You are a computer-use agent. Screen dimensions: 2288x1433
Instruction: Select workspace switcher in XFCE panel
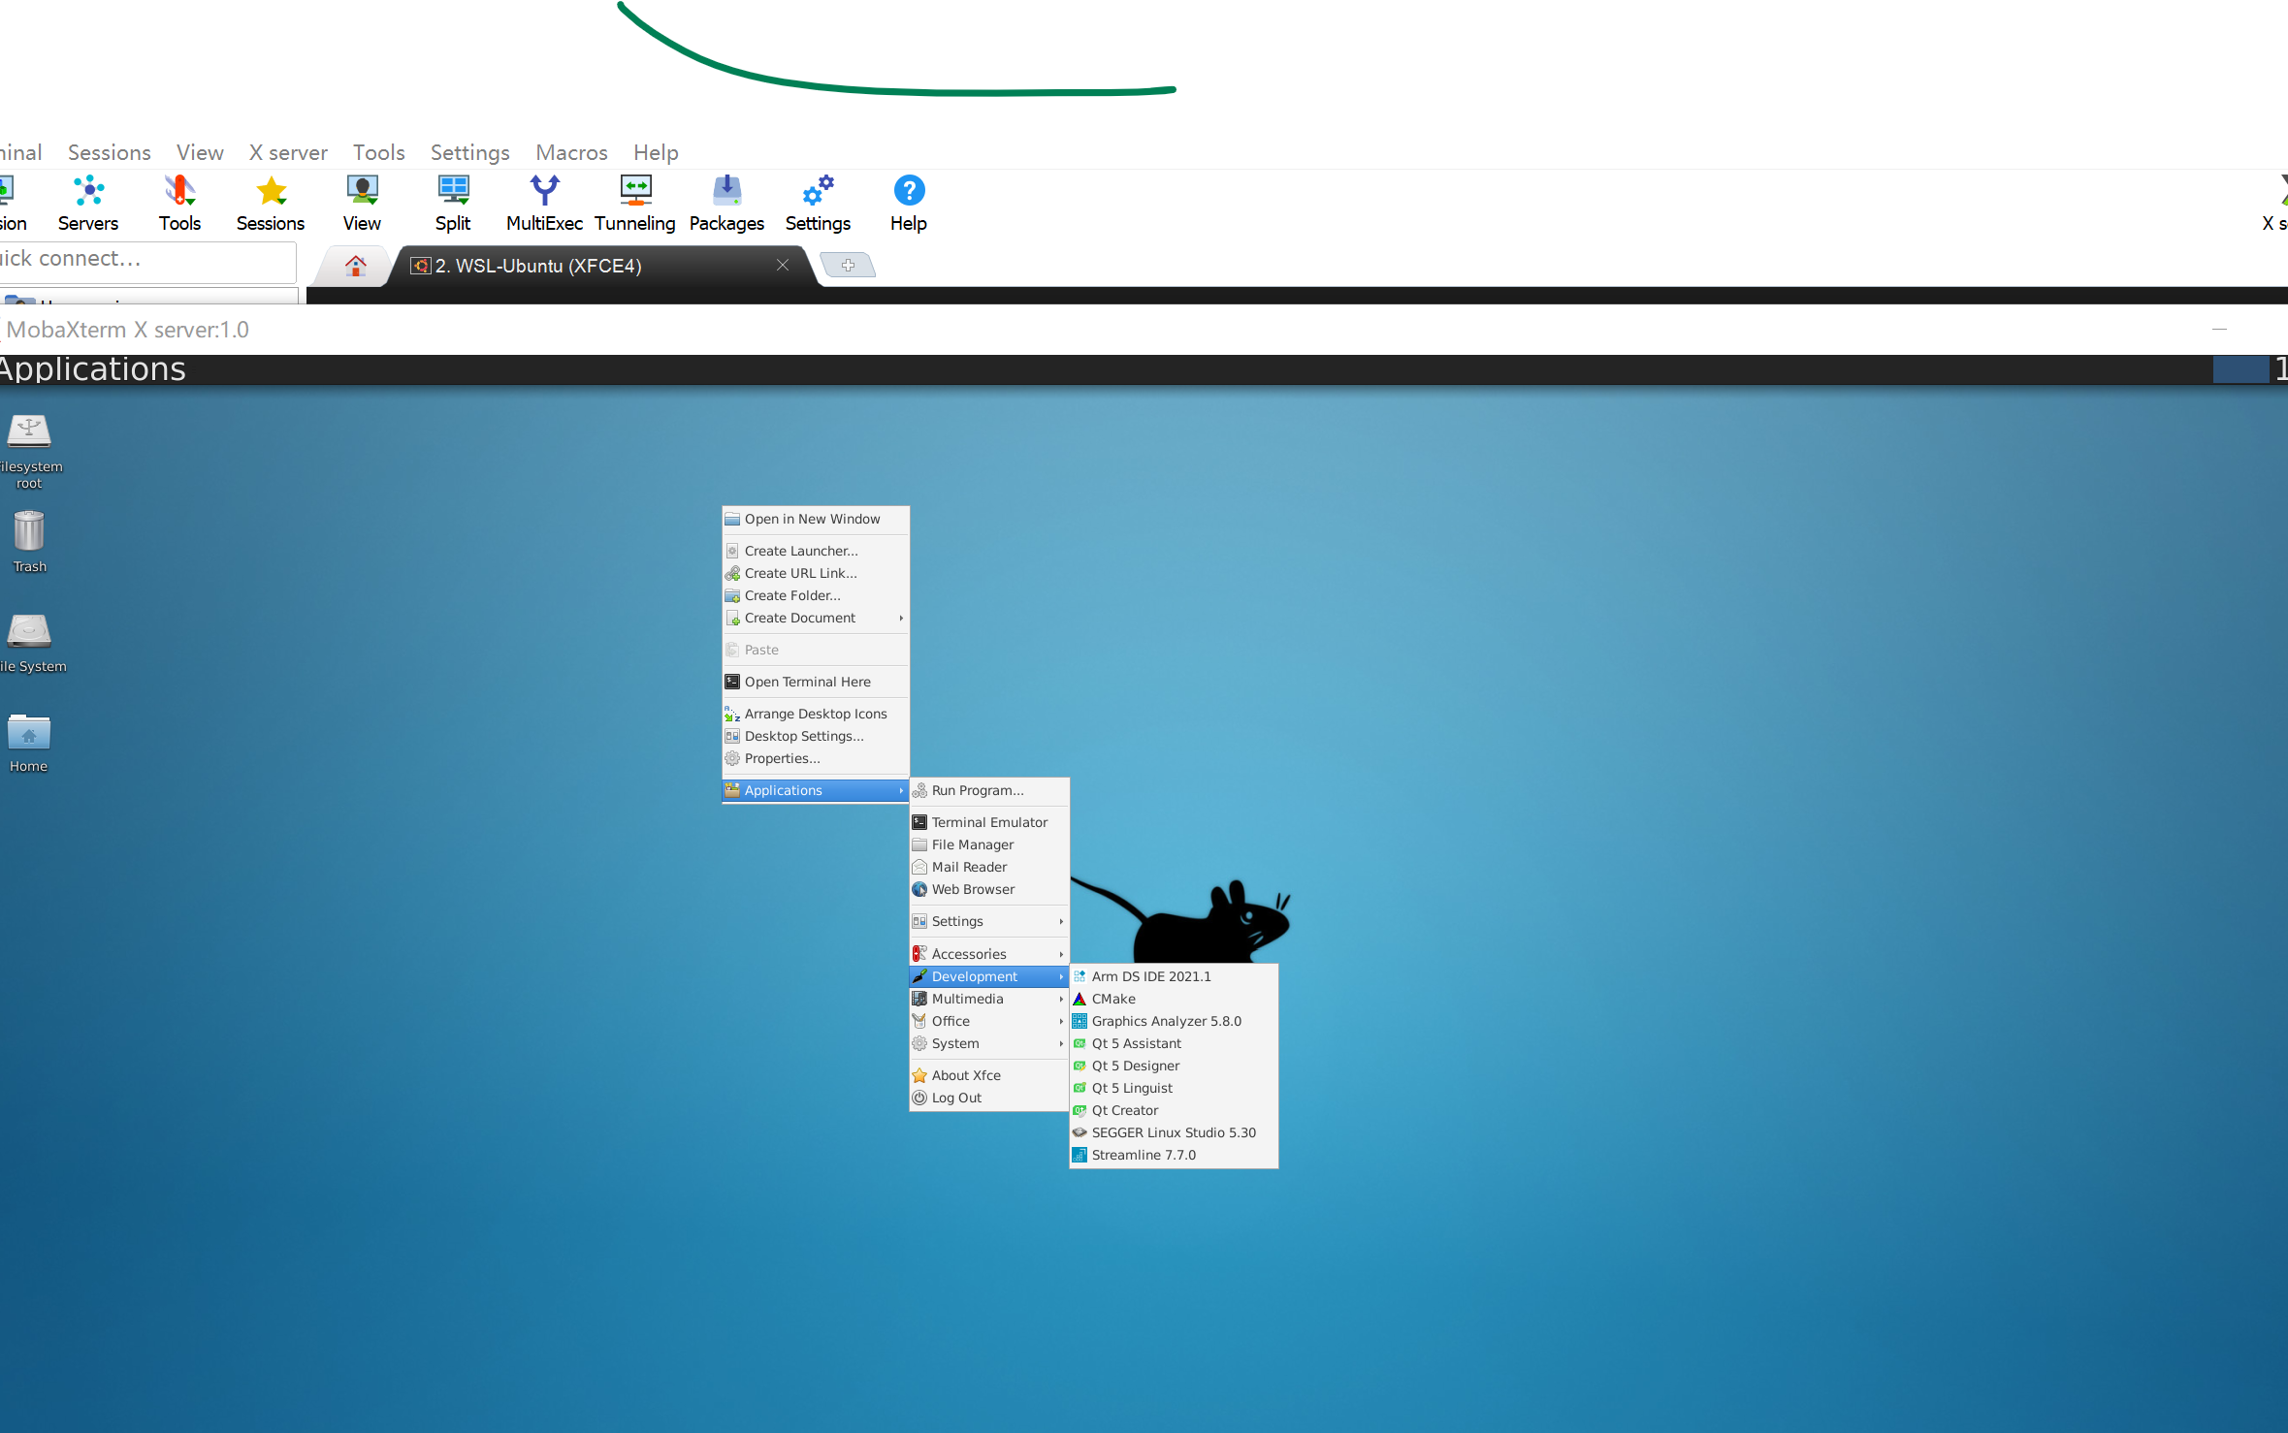(x=2240, y=369)
